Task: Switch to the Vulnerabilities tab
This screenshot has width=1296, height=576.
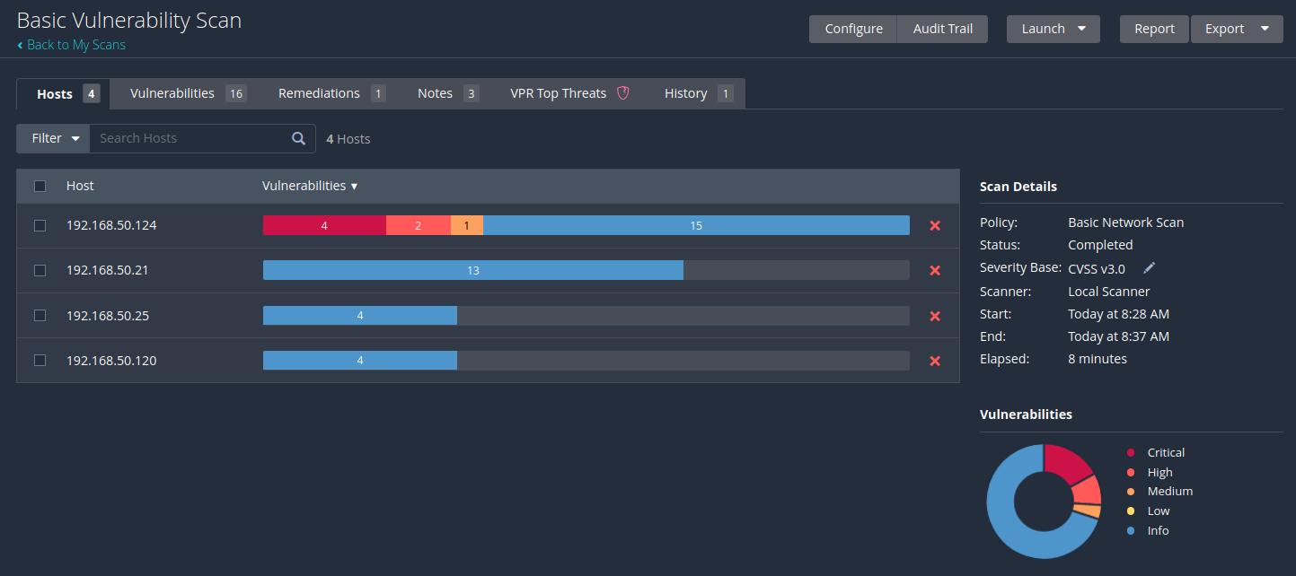Action: pos(172,93)
